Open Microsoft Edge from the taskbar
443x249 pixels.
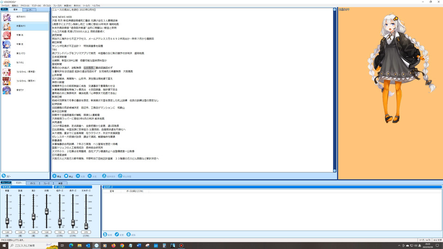71,245
